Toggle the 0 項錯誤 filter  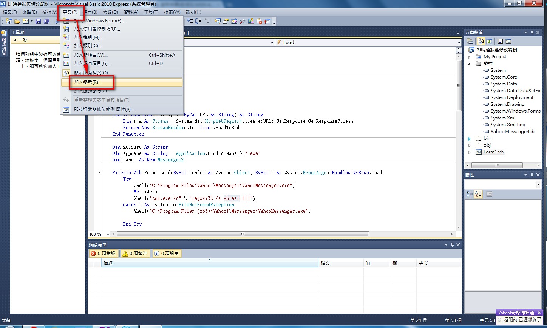[103, 254]
